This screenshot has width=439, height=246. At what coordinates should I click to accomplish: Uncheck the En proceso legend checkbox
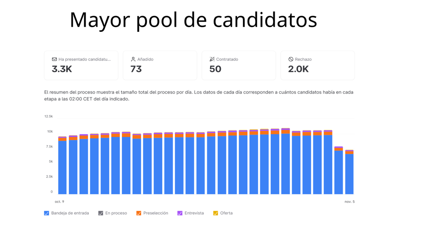click(x=101, y=213)
